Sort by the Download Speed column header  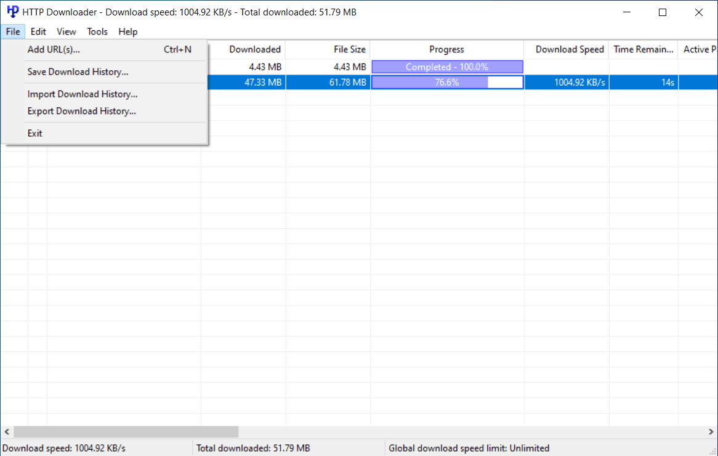click(567, 49)
